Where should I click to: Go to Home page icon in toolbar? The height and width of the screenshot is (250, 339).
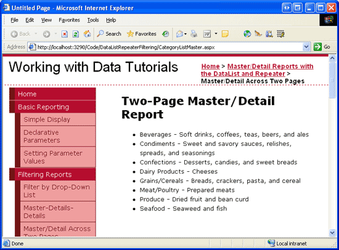pos(87,34)
